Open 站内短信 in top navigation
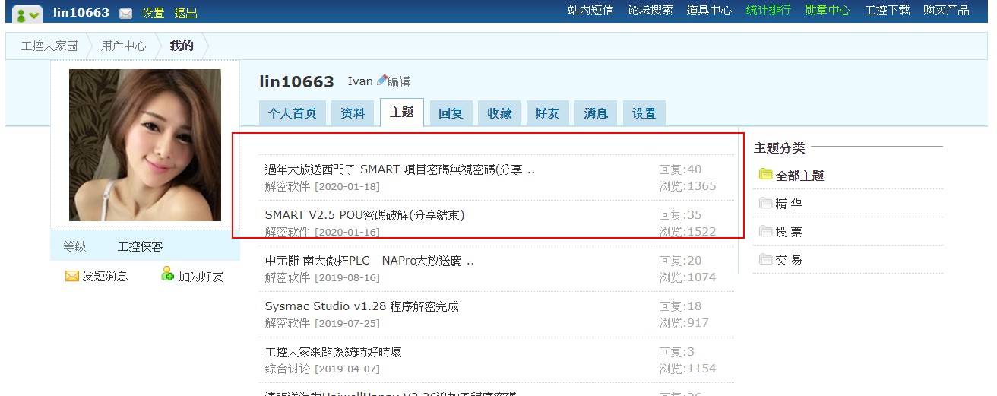Screen dimensions: 997x396 [x=590, y=11]
